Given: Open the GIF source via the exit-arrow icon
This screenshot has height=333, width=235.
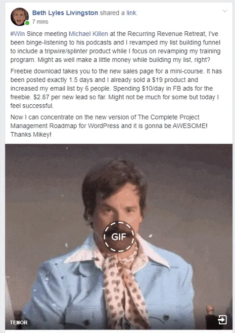Looking at the screenshot, I should [x=222, y=320].
